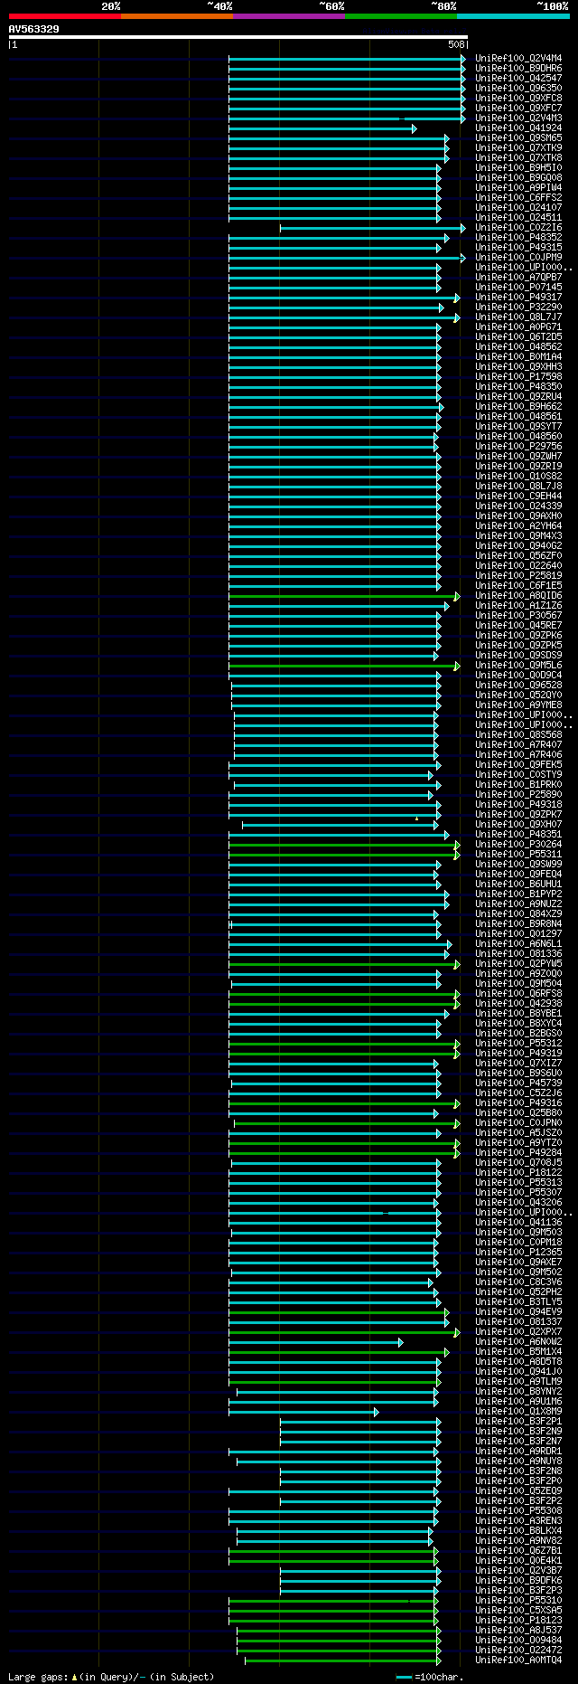The image size is (578, 1684).
Task: Select the UniRef100_C9EH44 label
Action: click(x=518, y=497)
